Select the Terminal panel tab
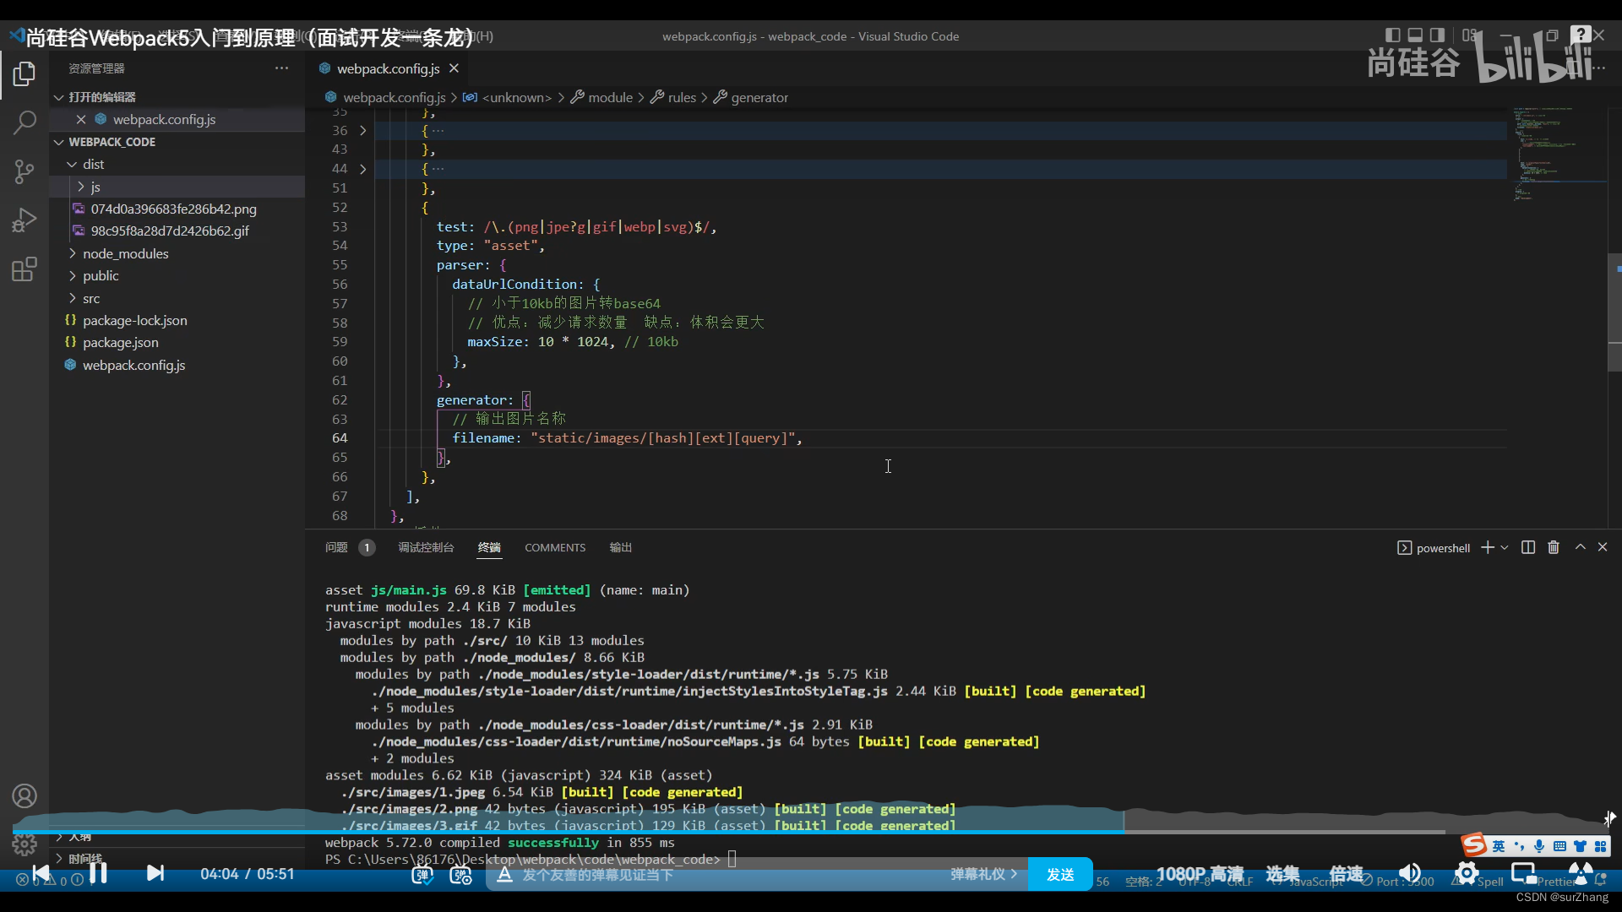 click(x=489, y=547)
